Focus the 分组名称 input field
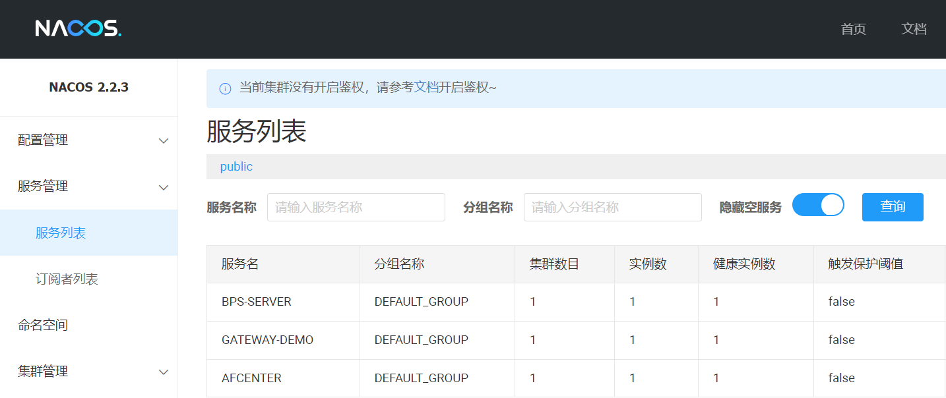Viewport: 946px width, 398px height. 612,207
